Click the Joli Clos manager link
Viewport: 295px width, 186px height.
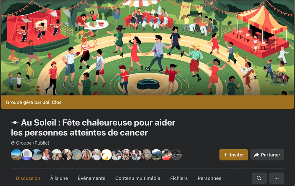[52, 102]
